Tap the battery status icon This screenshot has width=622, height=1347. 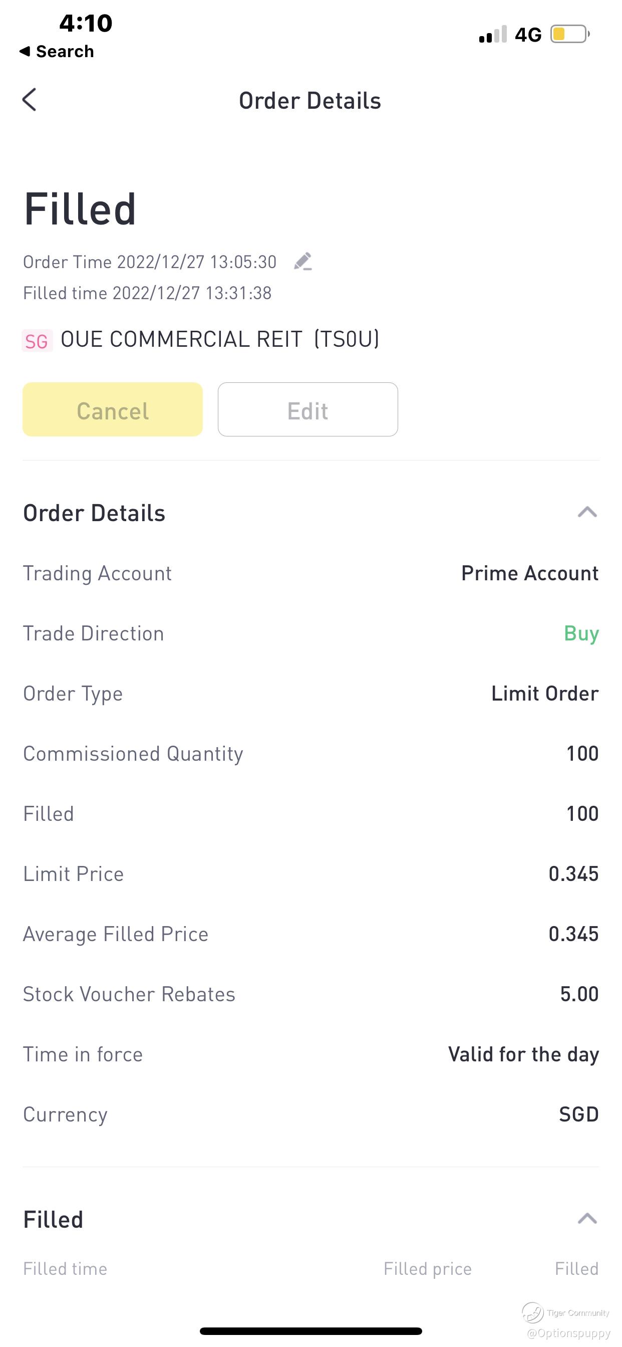pos(570,35)
